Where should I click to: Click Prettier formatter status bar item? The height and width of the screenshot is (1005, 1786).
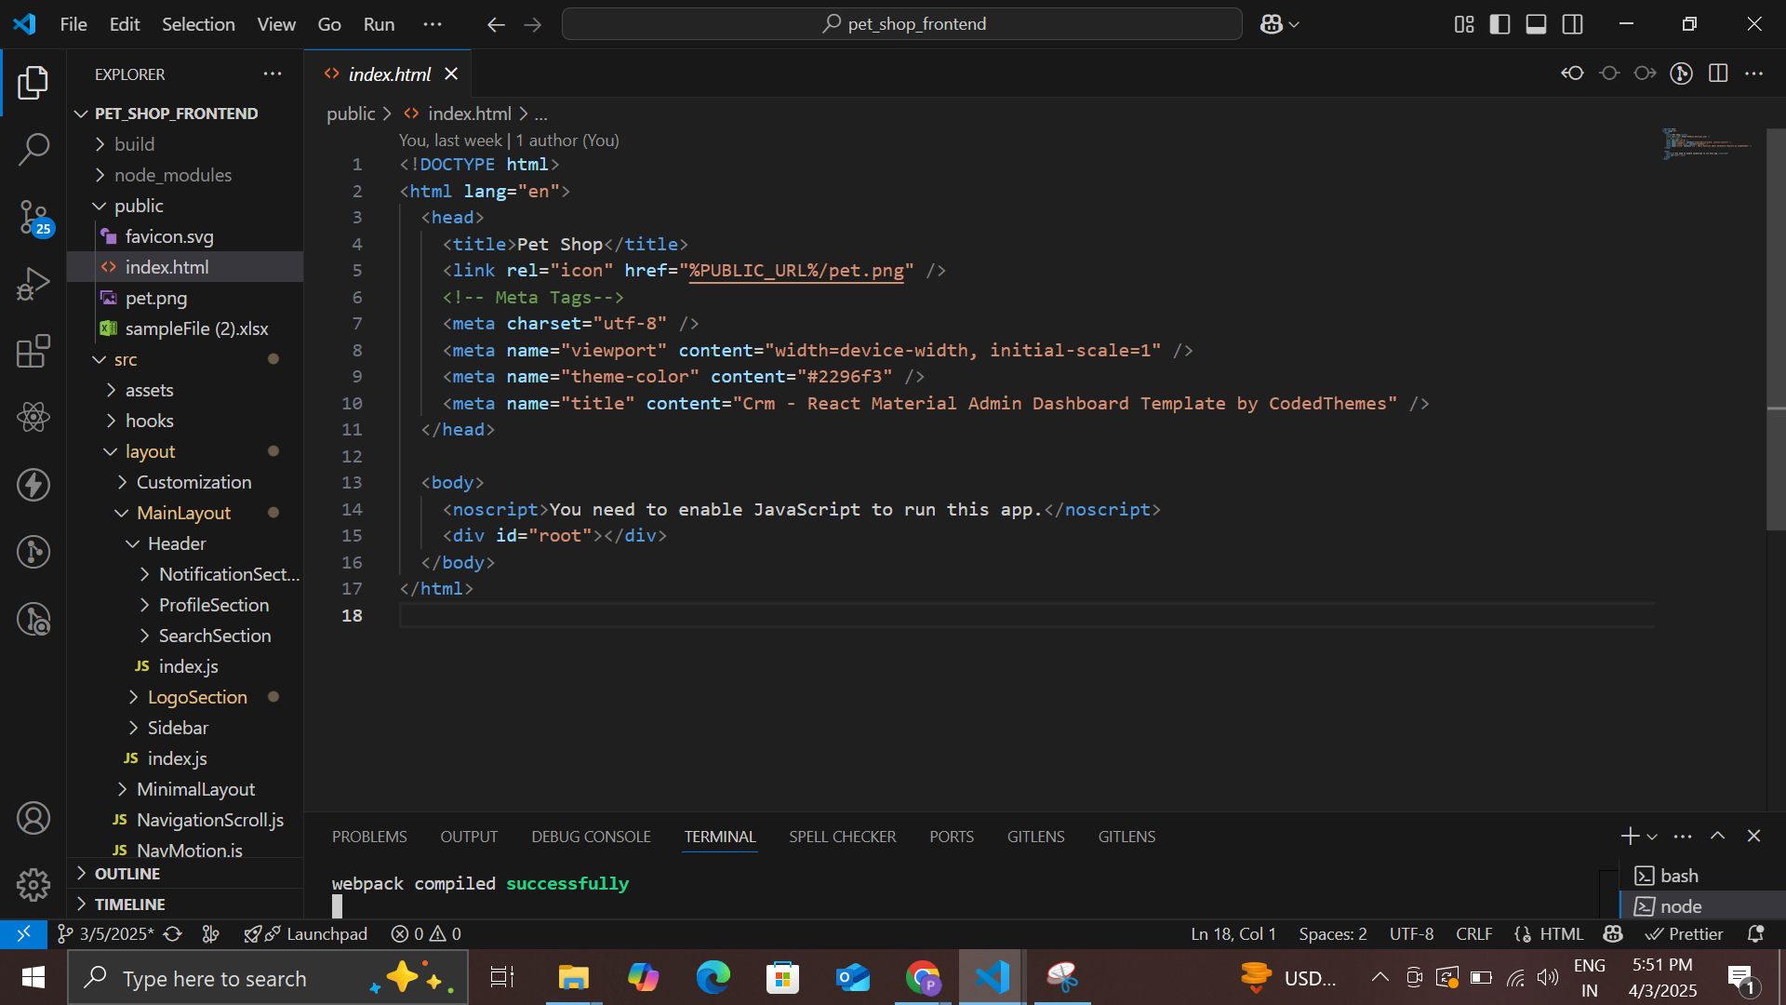click(1685, 933)
